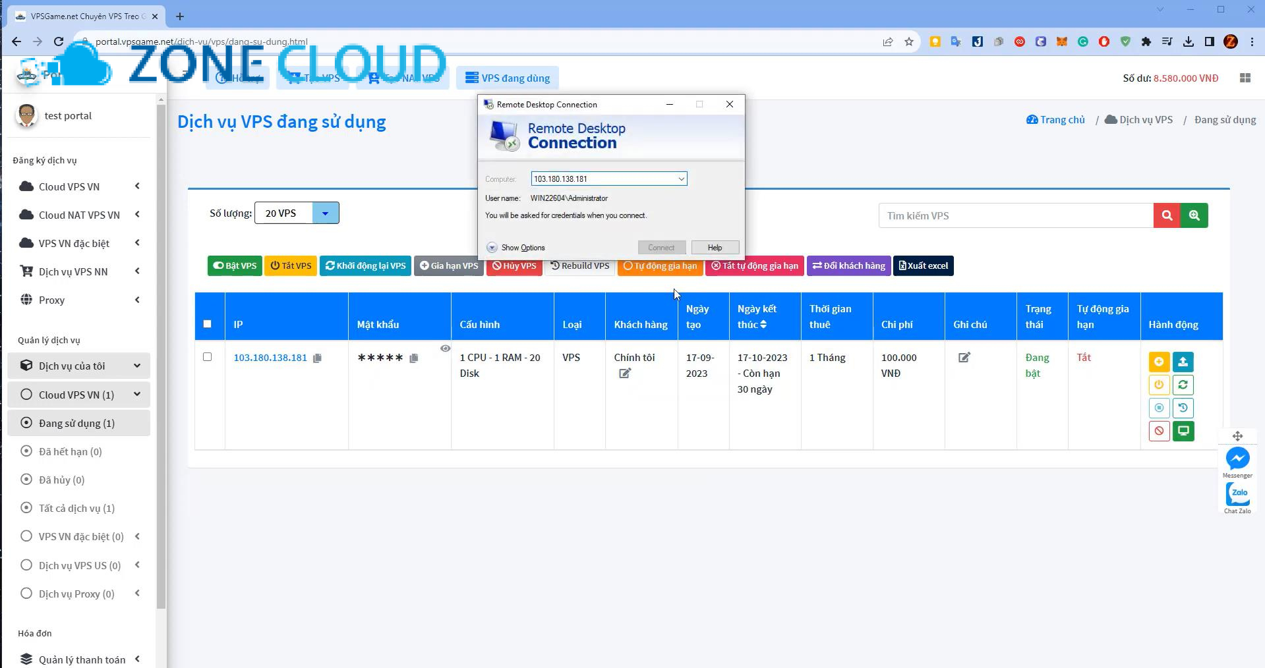This screenshot has width=1265, height=668.
Task: Open Messenger chat from the floating widget
Action: coord(1237,460)
